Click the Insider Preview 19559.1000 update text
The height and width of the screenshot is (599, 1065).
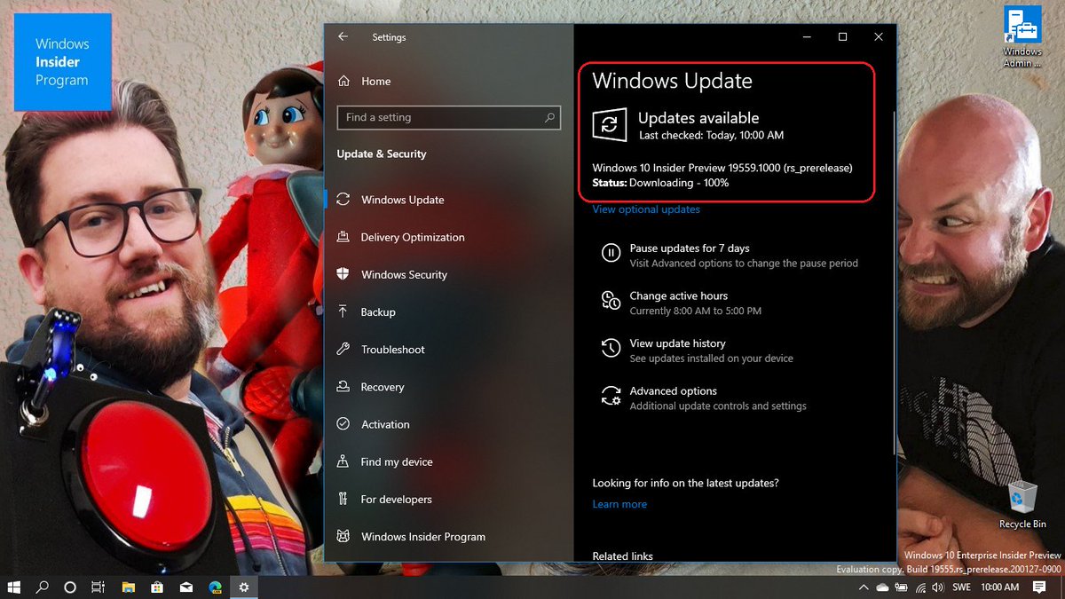[722, 168]
